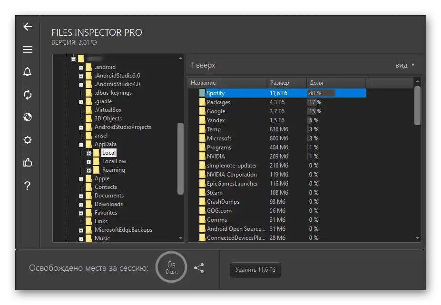The height and width of the screenshot is (305, 441).
Task: Expand the Downloads tree node
Action: 81,205
